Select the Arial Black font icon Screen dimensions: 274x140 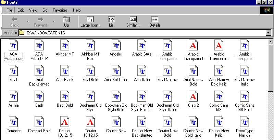point(65,71)
